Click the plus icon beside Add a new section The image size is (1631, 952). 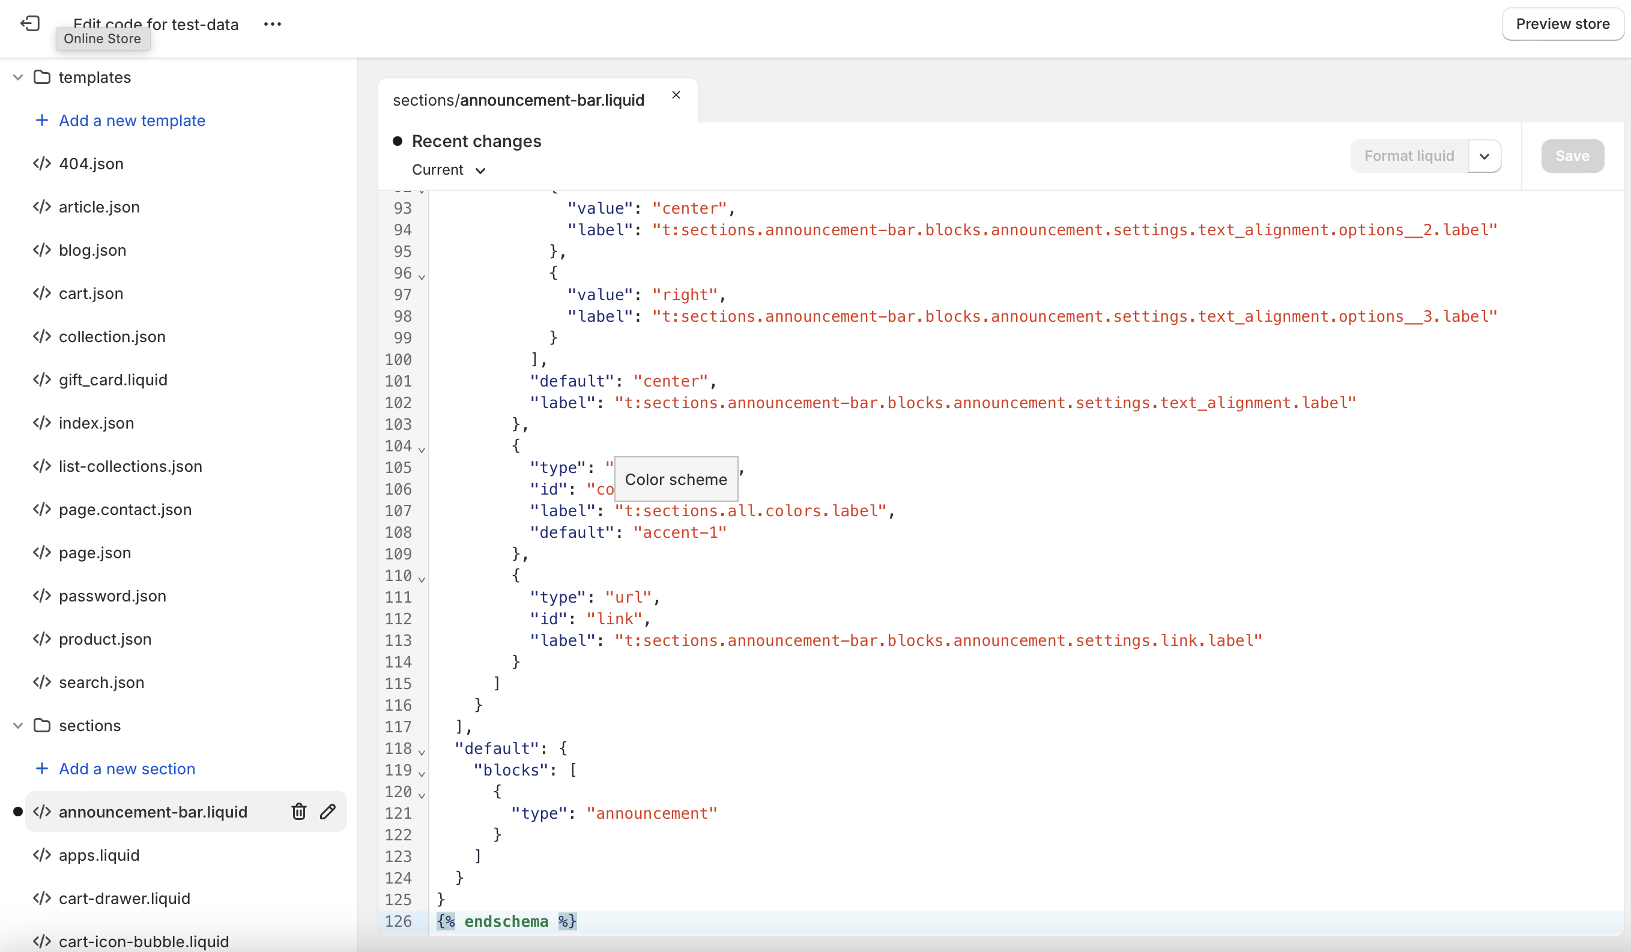(42, 768)
